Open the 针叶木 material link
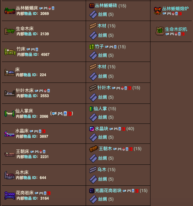 coord(104,88)
